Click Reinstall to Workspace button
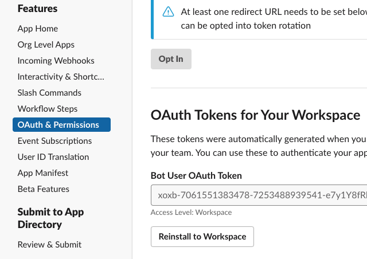This screenshot has width=367, height=259. (202, 237)
